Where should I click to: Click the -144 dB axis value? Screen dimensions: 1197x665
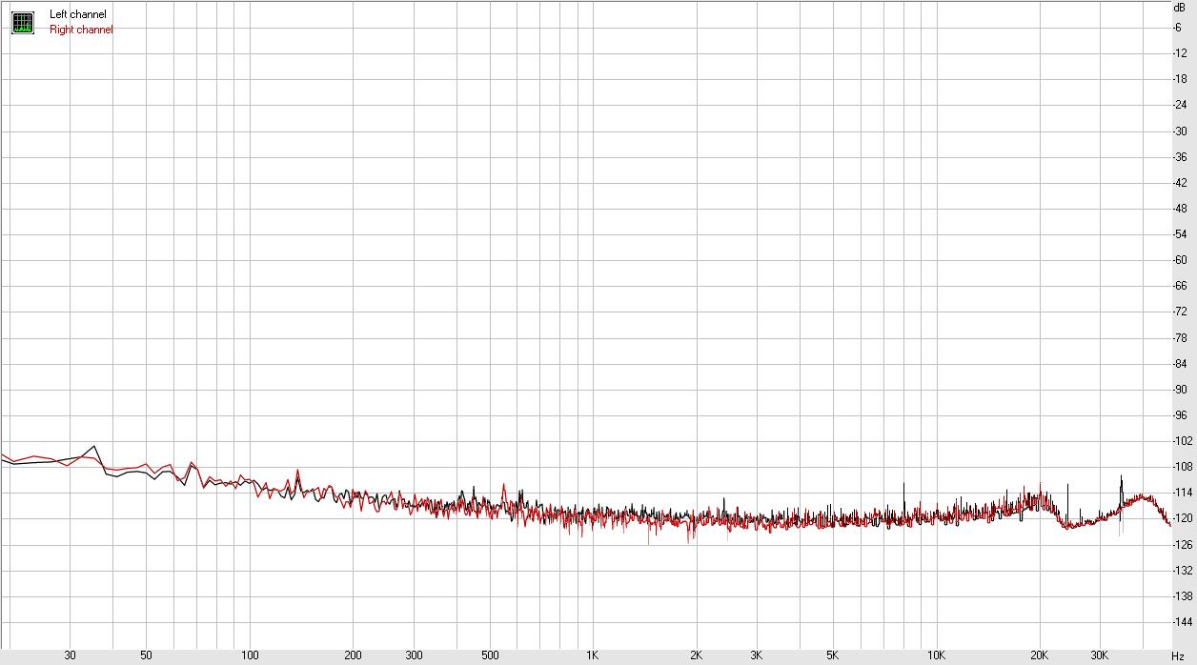1182,622
